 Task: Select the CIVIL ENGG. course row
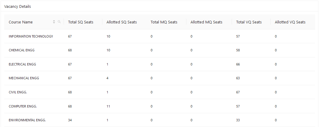click(160, 92)
